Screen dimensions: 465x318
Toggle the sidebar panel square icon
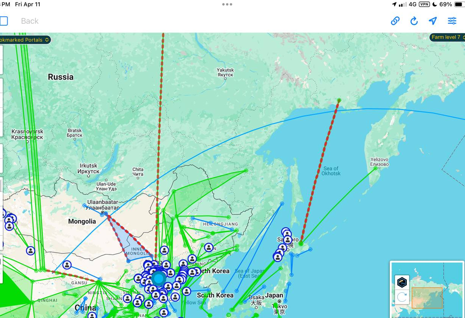click(x=4, y=21)
